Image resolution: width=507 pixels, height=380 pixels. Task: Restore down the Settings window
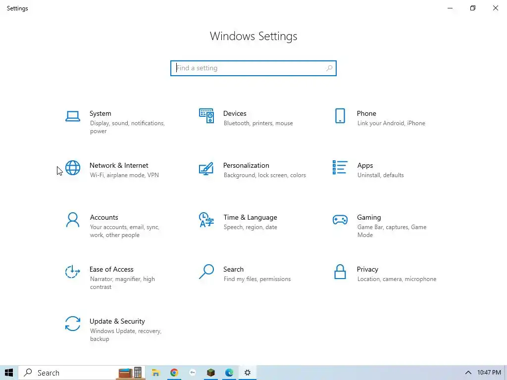click(x=473, y=8)
